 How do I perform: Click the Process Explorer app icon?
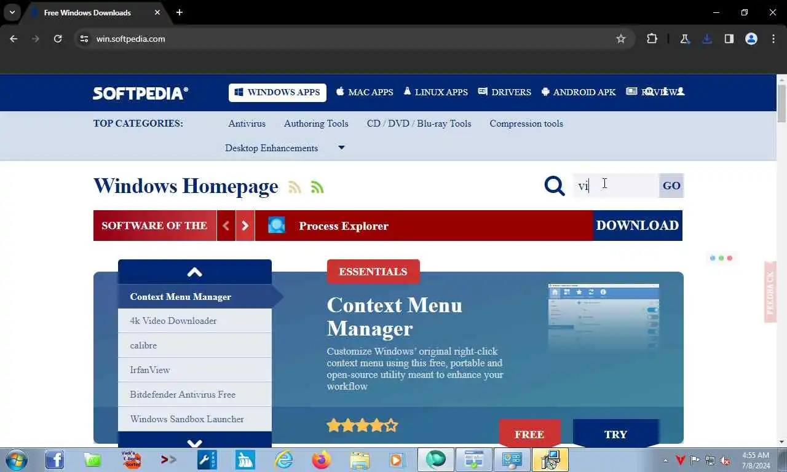pyautogui.click(x=277, y=226)
